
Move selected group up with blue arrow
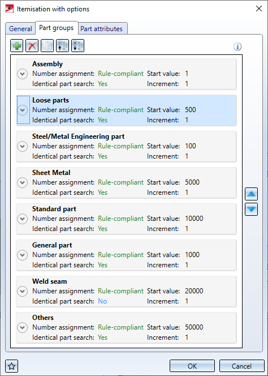pyautogui.click(x=251, y=194)
